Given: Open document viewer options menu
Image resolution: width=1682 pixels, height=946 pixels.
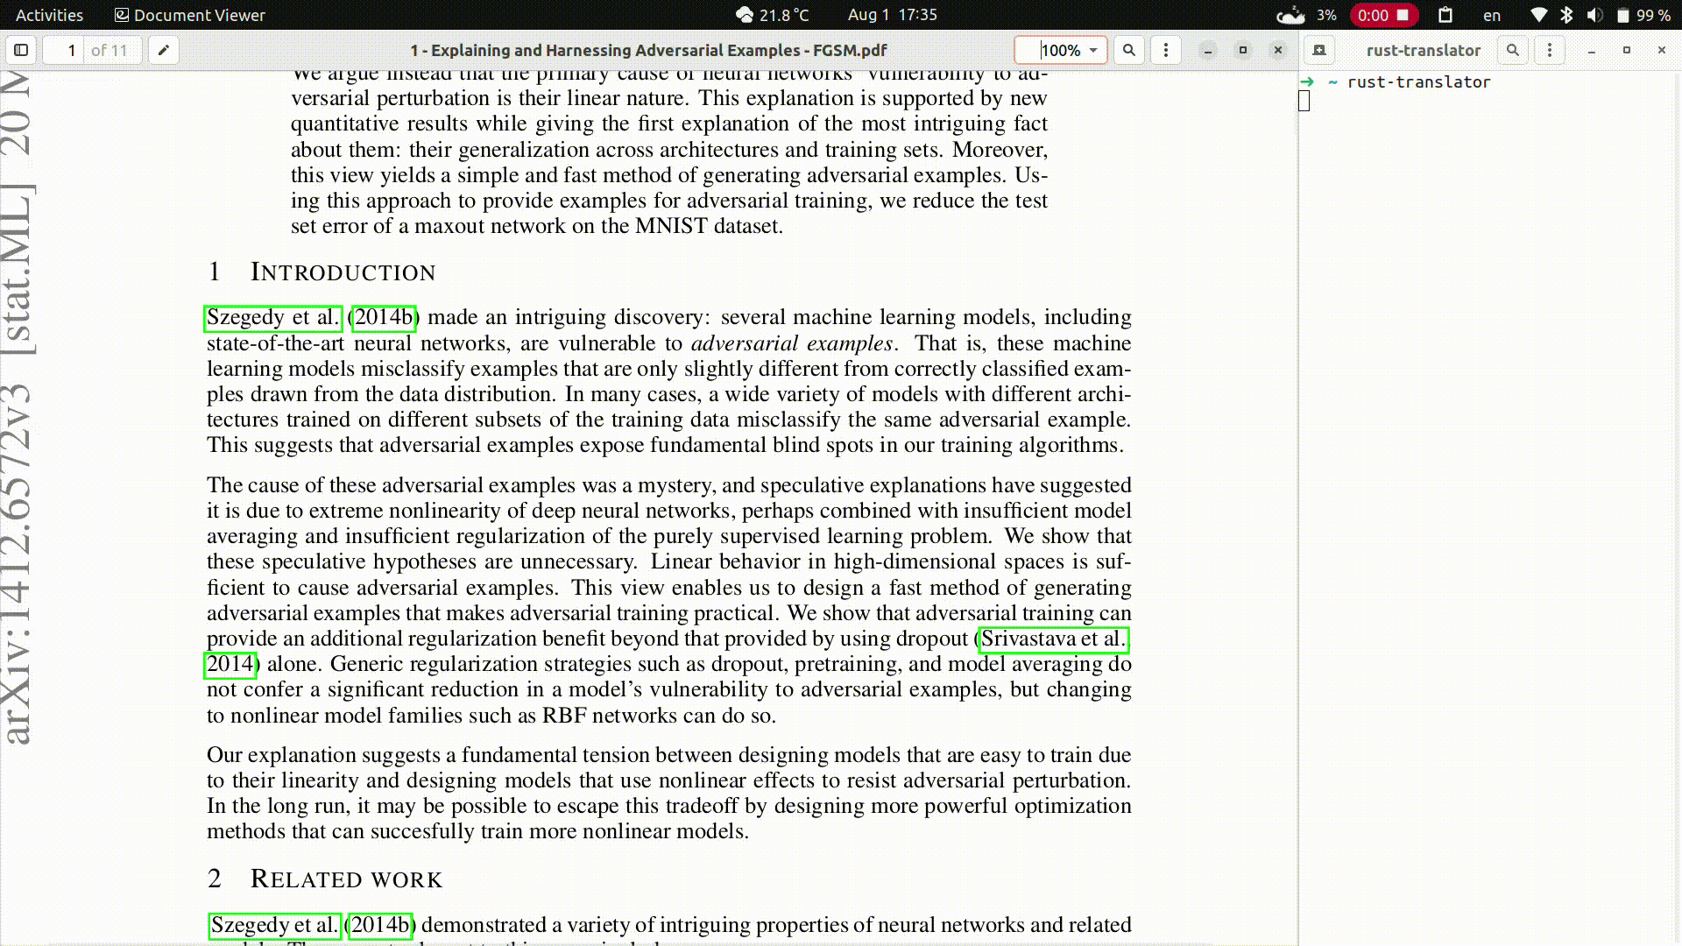Looking at the screenshot, I should pos(1166,50).
